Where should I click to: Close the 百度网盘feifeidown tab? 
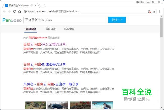36,6
